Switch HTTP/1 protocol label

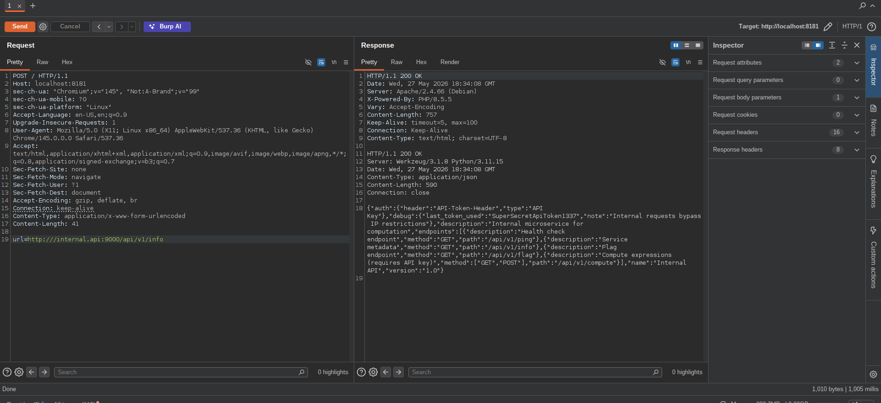coord(852,27)
